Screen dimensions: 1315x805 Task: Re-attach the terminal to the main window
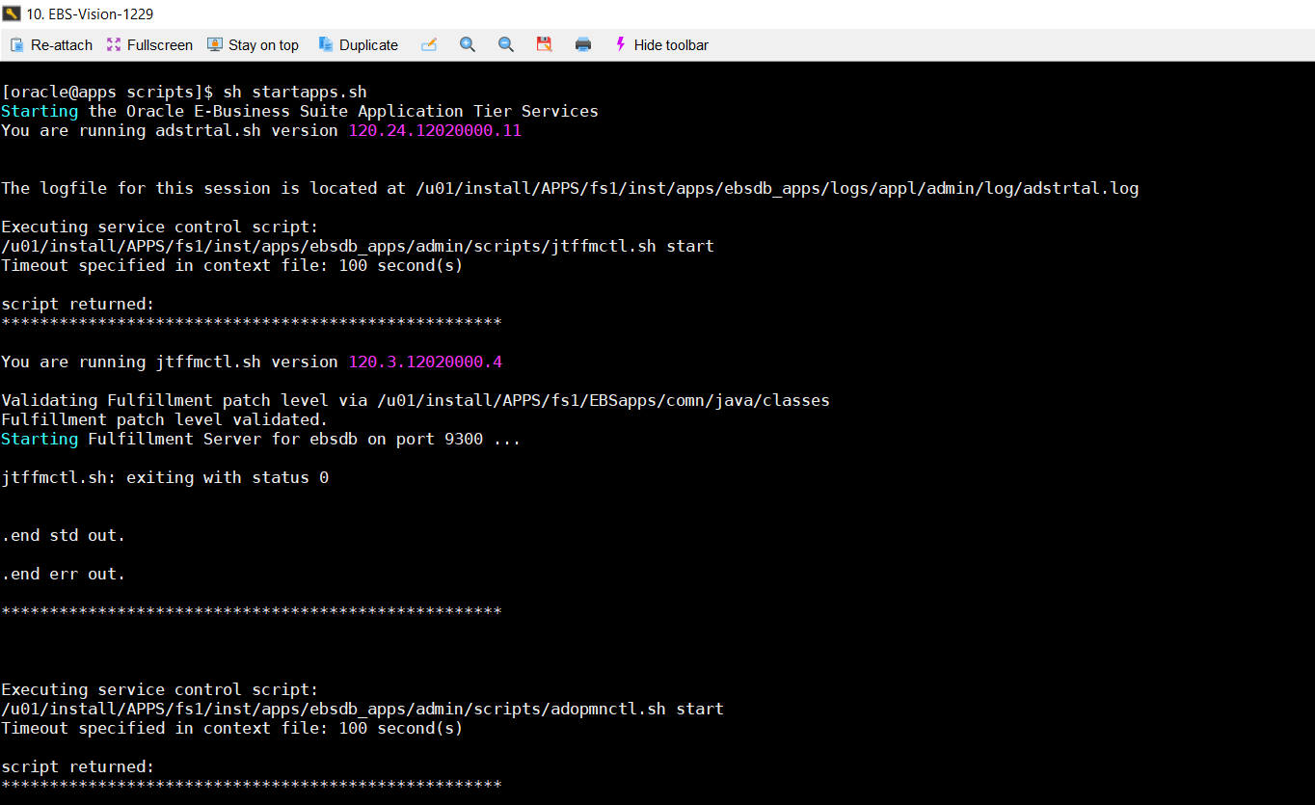pyautogui.click(x=51, y=44)
